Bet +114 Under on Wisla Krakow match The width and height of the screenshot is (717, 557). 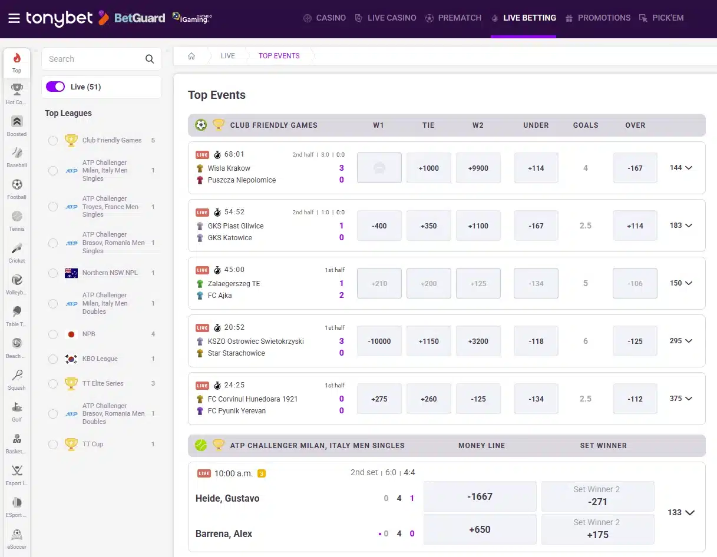click(536, 168)
